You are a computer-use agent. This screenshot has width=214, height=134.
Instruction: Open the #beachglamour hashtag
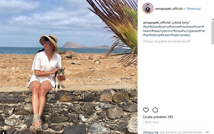tap(162, 31)
